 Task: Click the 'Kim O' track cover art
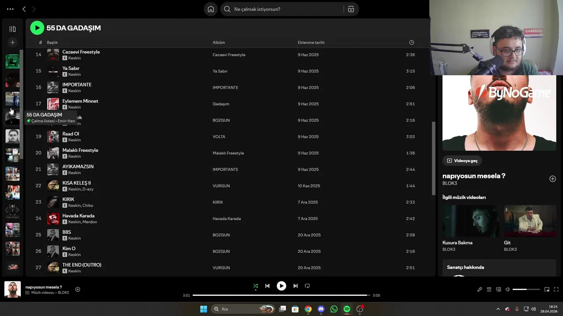53,251
